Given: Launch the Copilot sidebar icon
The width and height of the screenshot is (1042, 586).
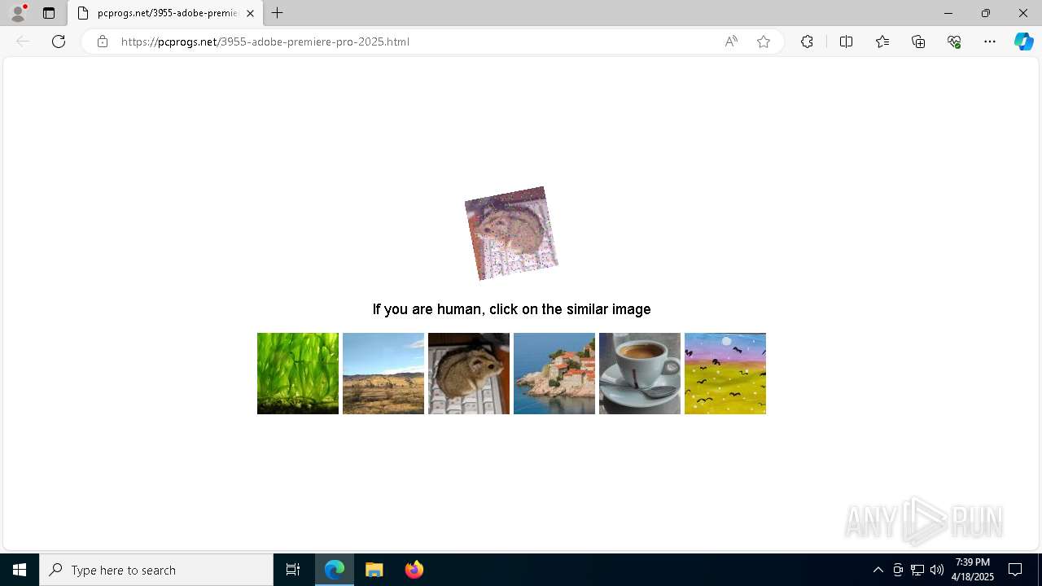Looking at the screenshot, I should click(x=1023, y=42).
